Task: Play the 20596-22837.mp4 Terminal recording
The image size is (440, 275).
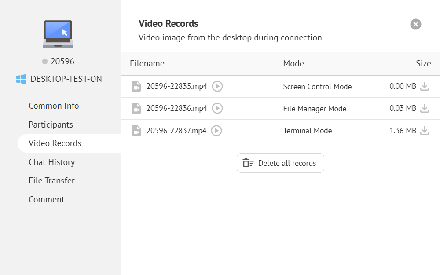Action: 216,131
